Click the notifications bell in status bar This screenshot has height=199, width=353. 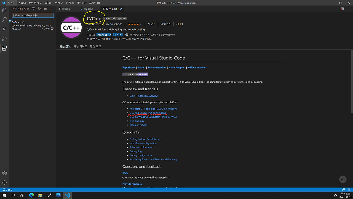[349, 190]
